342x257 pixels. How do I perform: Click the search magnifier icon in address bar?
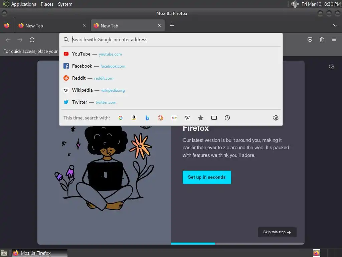[66, 39]
